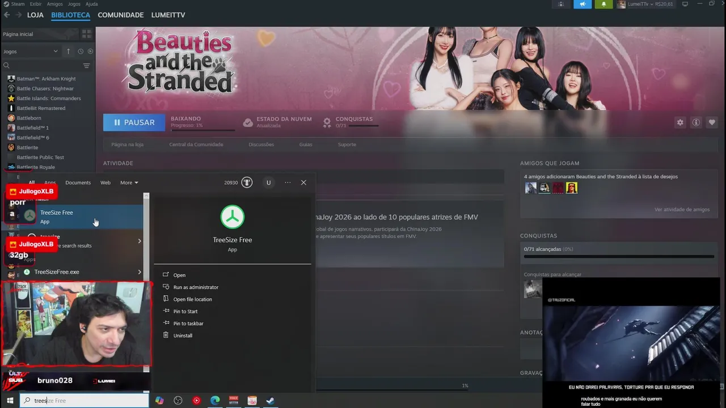Open TreeSize Free via Open action

tap(179, 275)
